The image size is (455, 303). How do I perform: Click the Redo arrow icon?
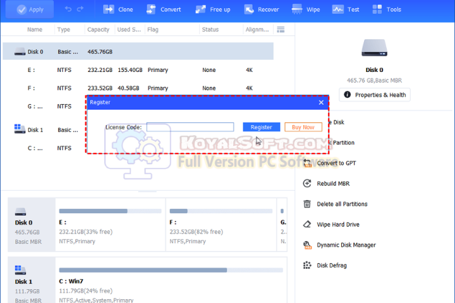tap(80, 9)
